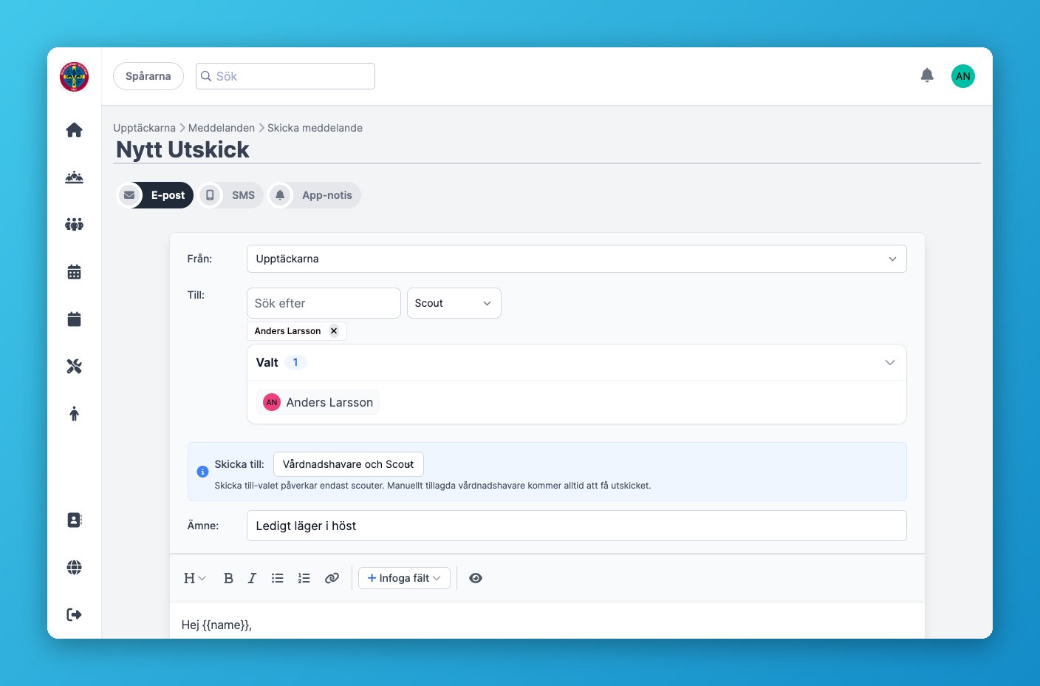
Task: Open the plain calendar icon in sidebar
Action: [74, 319]
